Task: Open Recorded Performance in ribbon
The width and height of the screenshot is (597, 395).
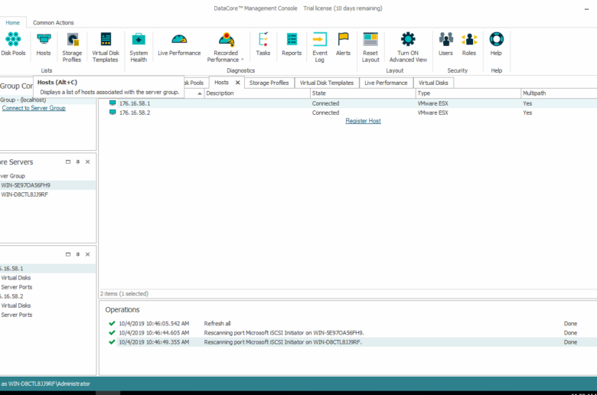Action: (225, 47)
